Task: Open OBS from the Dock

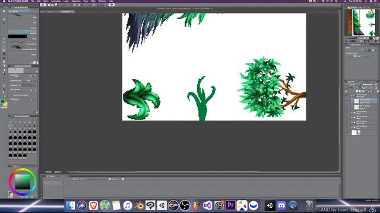Action: [x=185, y=205]
